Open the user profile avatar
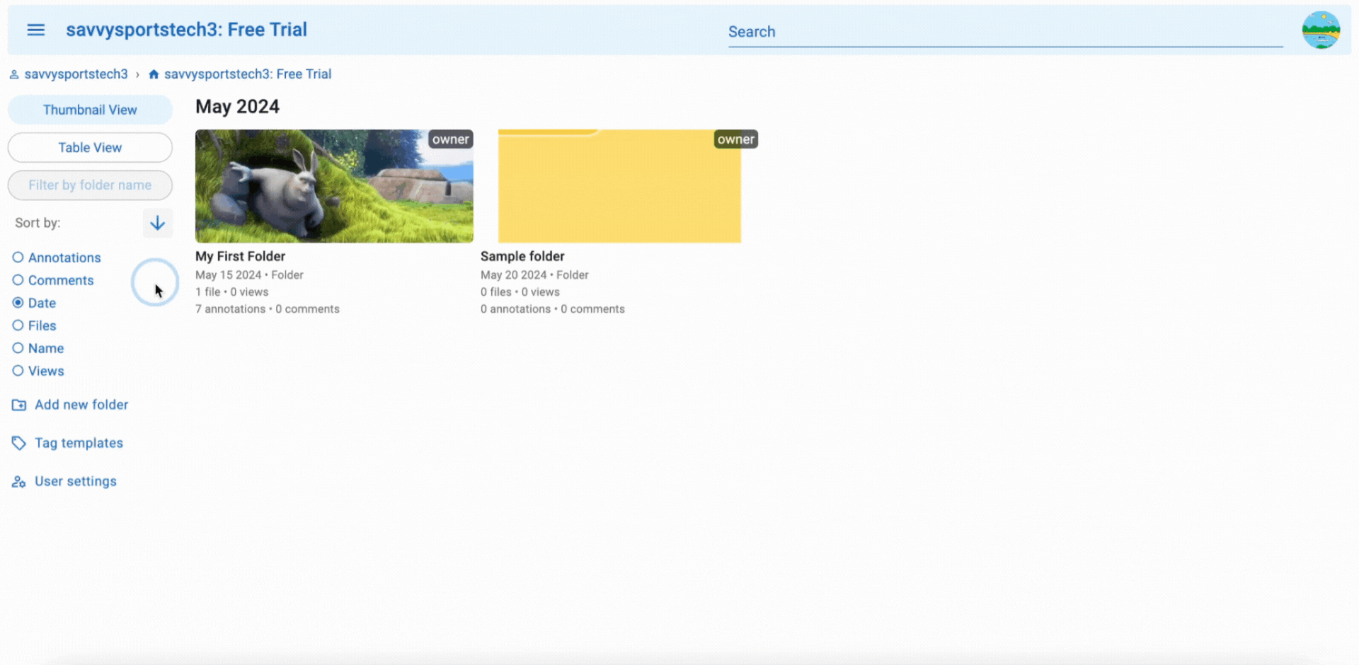 tap(1321, 30)
